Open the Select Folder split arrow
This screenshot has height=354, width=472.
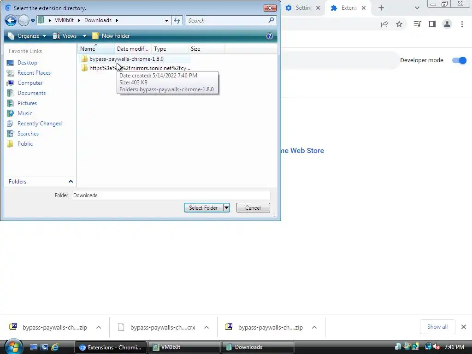coord(226,208)
